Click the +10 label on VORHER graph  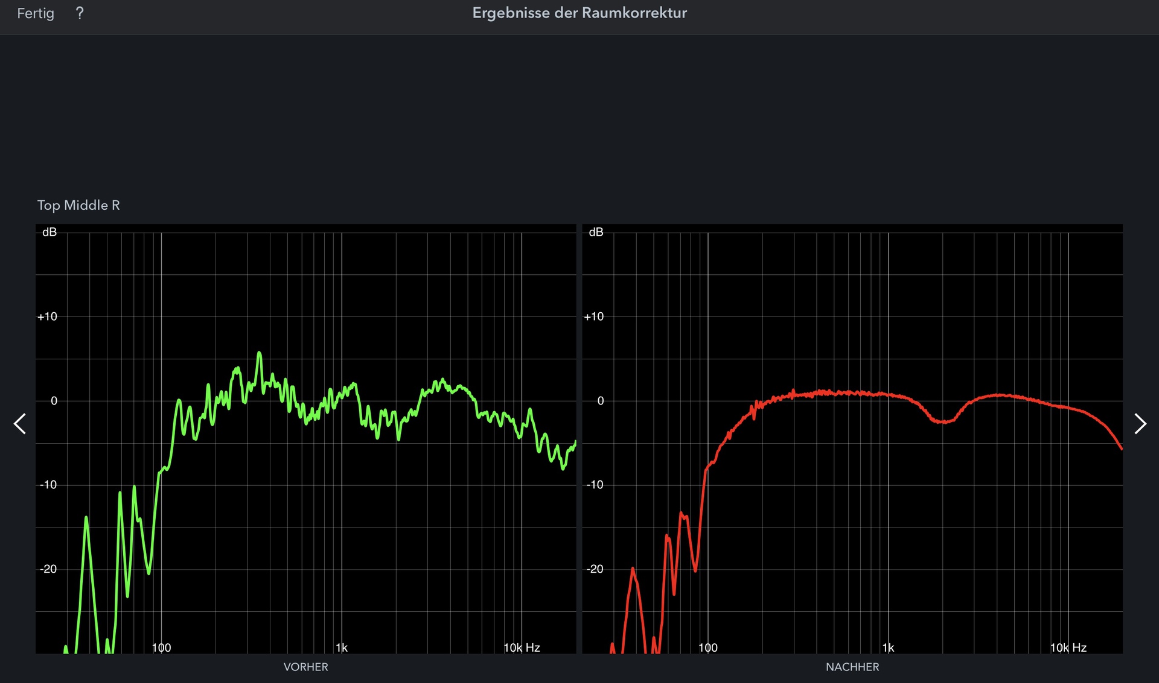[x=48, y=316]
